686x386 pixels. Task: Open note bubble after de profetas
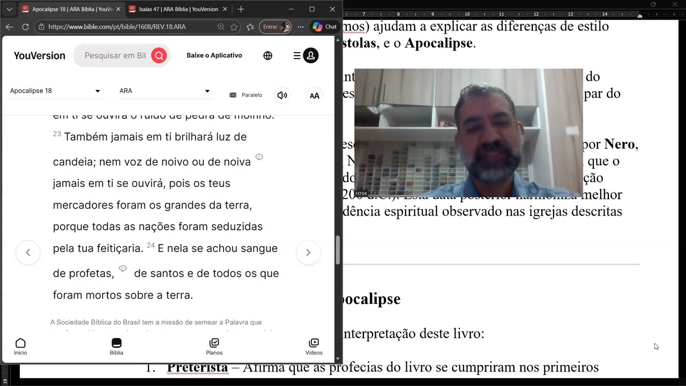click(x=123, y=269)
